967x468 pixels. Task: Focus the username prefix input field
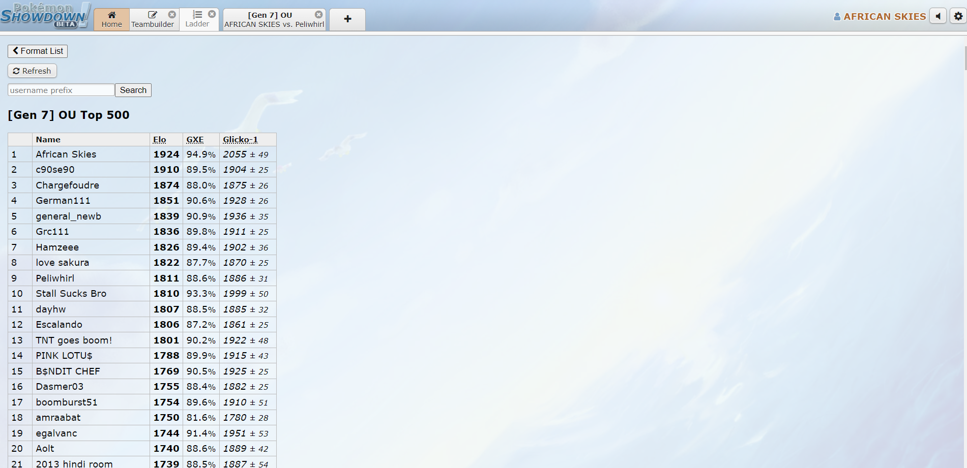click(x=61, y=90)
